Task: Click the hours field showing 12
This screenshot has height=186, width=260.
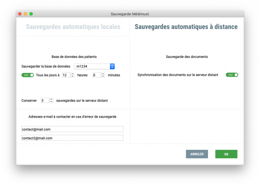Action: pos(66,75)
